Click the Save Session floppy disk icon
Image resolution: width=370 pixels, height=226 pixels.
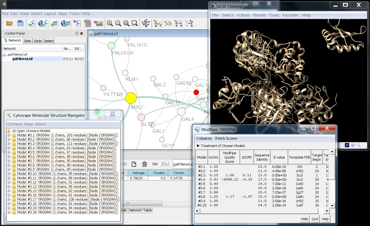coord(20,24)
